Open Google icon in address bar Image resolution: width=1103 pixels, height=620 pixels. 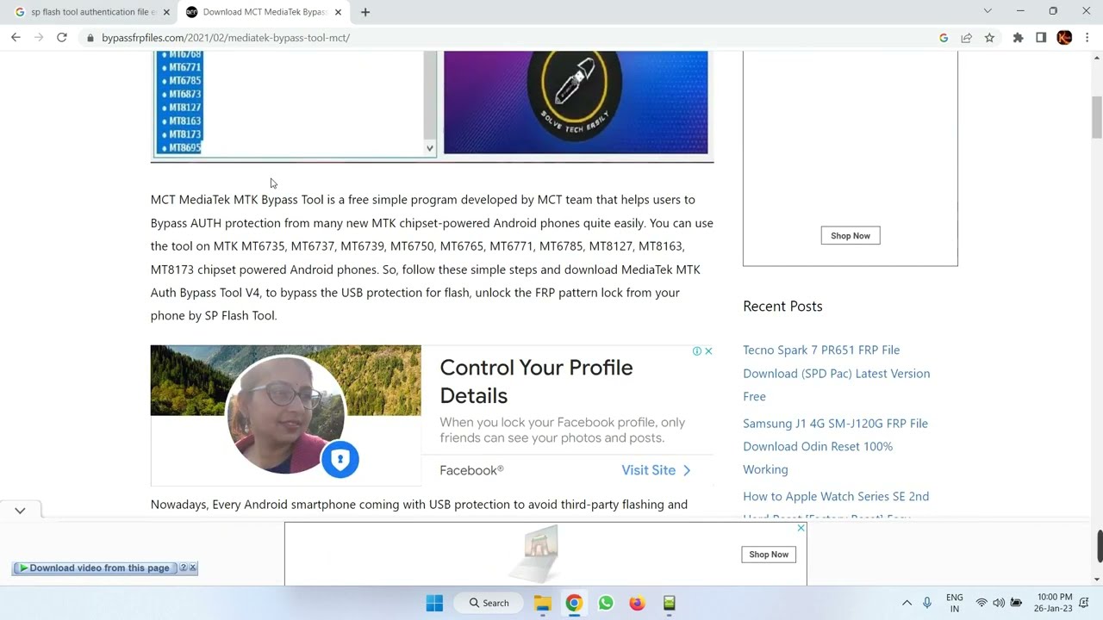[x=944, y=38]
